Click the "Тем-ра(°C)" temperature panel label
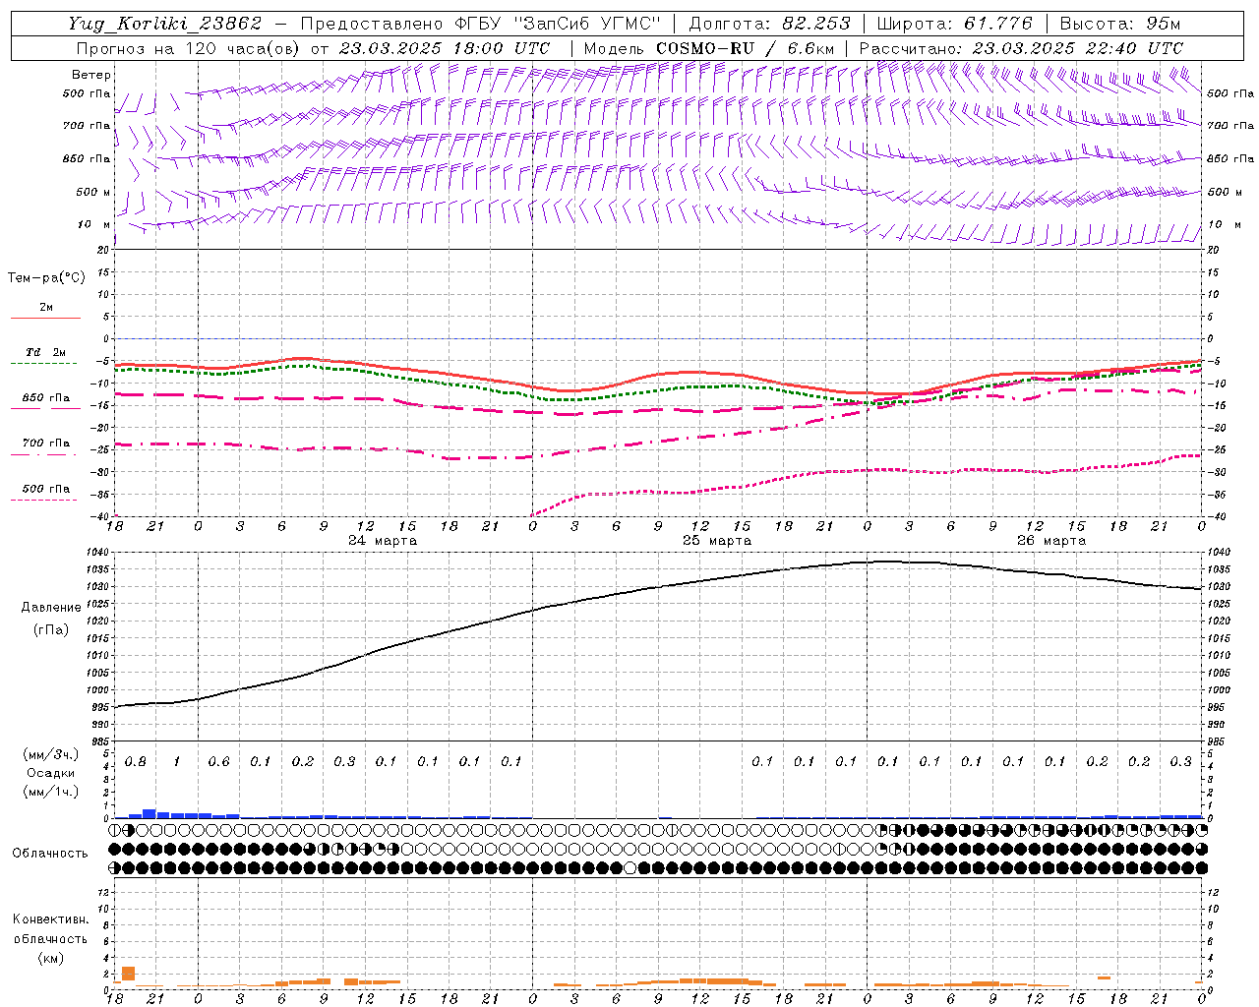1259x1007 pixels. pos(46,278)
